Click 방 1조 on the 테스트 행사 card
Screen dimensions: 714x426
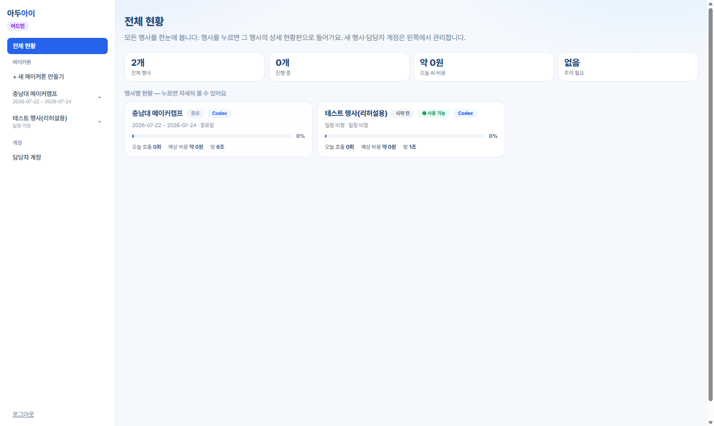point(410,147)
